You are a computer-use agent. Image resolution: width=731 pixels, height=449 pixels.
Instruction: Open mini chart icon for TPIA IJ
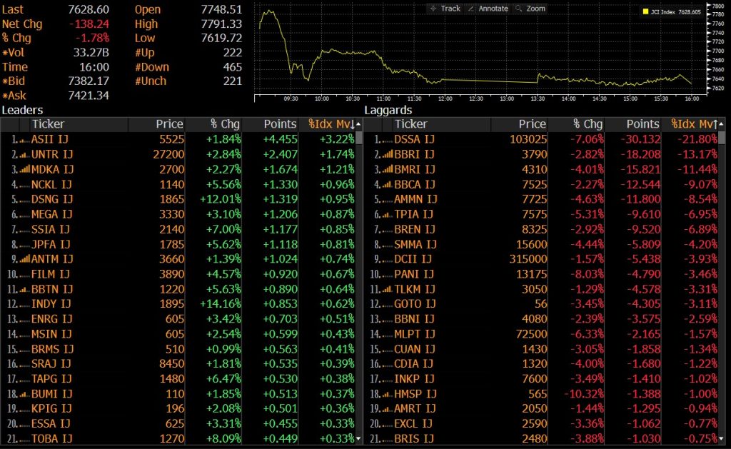[x=388, y=214]
